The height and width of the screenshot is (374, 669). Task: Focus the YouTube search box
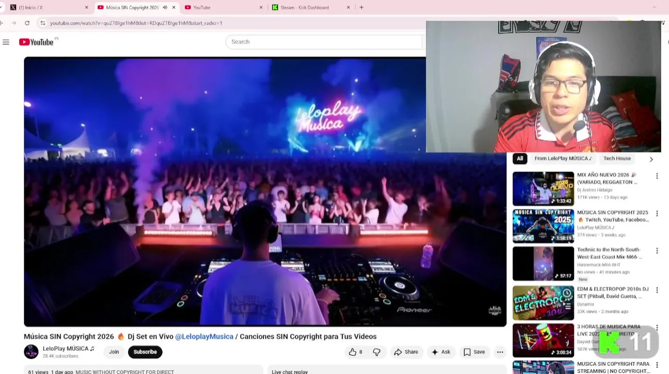[x=324, y=42]
